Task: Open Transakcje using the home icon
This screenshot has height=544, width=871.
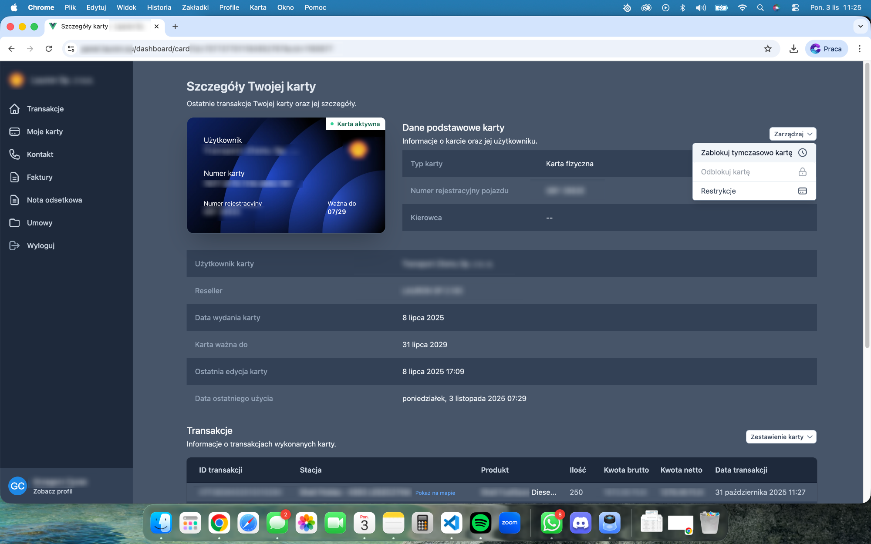Action: (x=15, y=109)
